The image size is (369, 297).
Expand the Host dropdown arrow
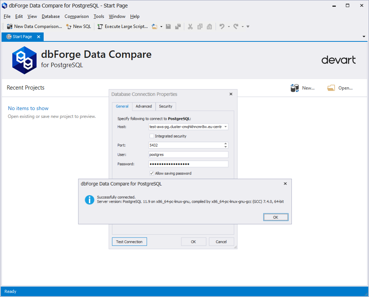pyautogui.click(x=225, y=127)
